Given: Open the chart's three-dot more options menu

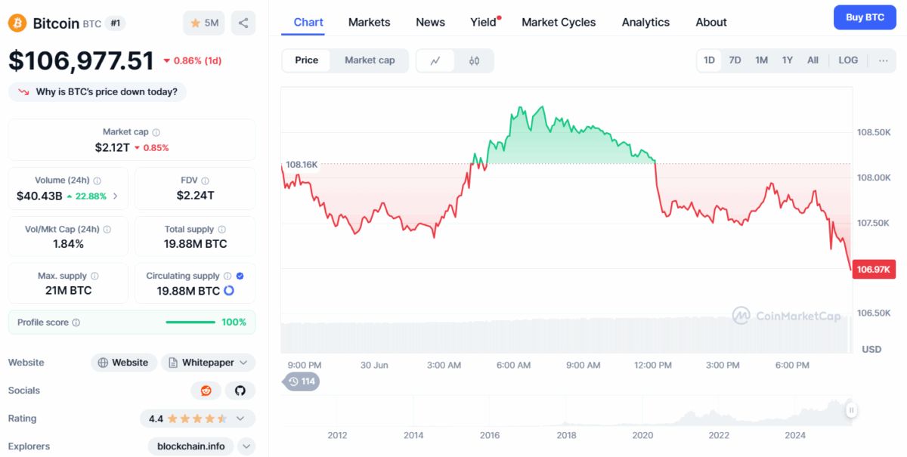Looking at the screenshot, I should [883, 60].
